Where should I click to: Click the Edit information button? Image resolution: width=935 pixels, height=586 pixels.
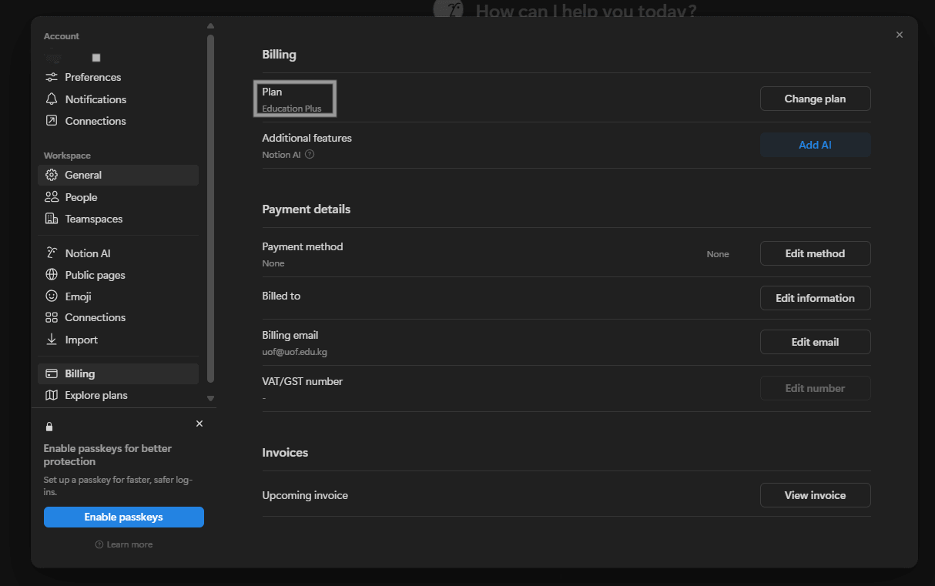815,298
